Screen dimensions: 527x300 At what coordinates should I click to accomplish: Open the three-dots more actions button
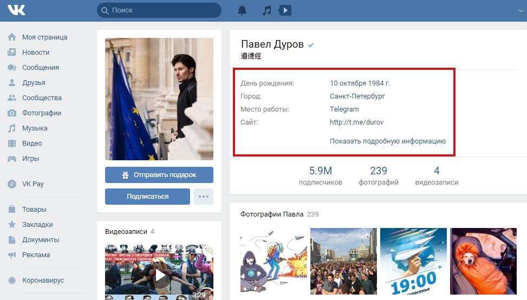coord(203,197)
